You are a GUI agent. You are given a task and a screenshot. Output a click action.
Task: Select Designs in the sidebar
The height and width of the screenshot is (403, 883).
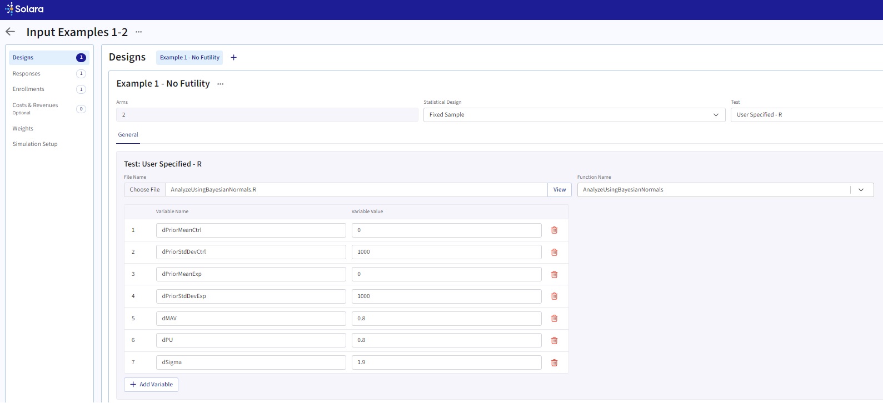pos(49,58)
